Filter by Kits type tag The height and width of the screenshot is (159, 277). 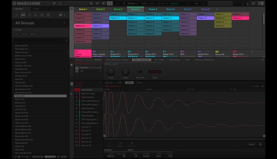coord(17,34)
